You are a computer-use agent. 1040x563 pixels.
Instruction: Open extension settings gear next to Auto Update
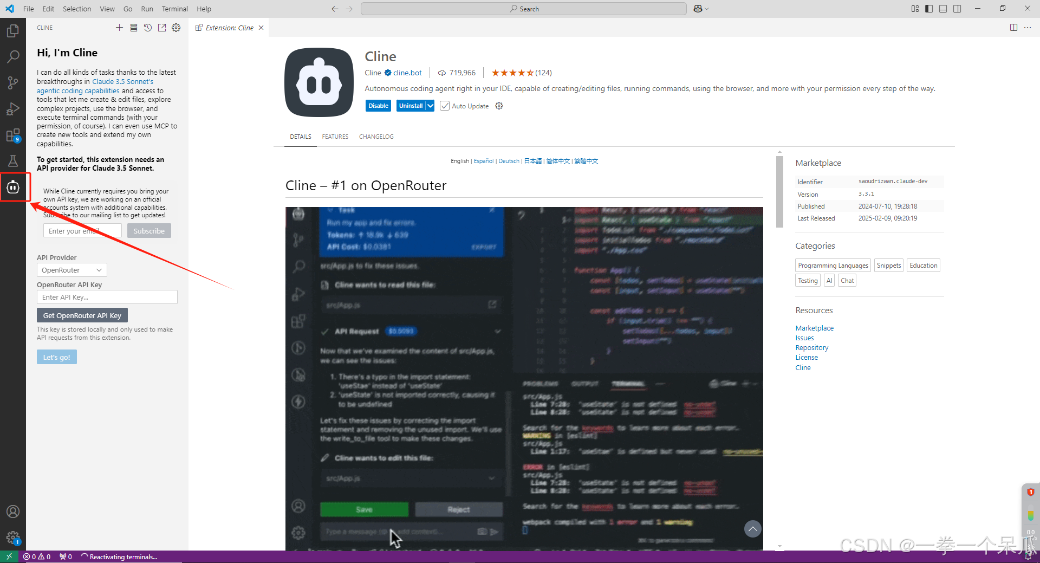499,106
